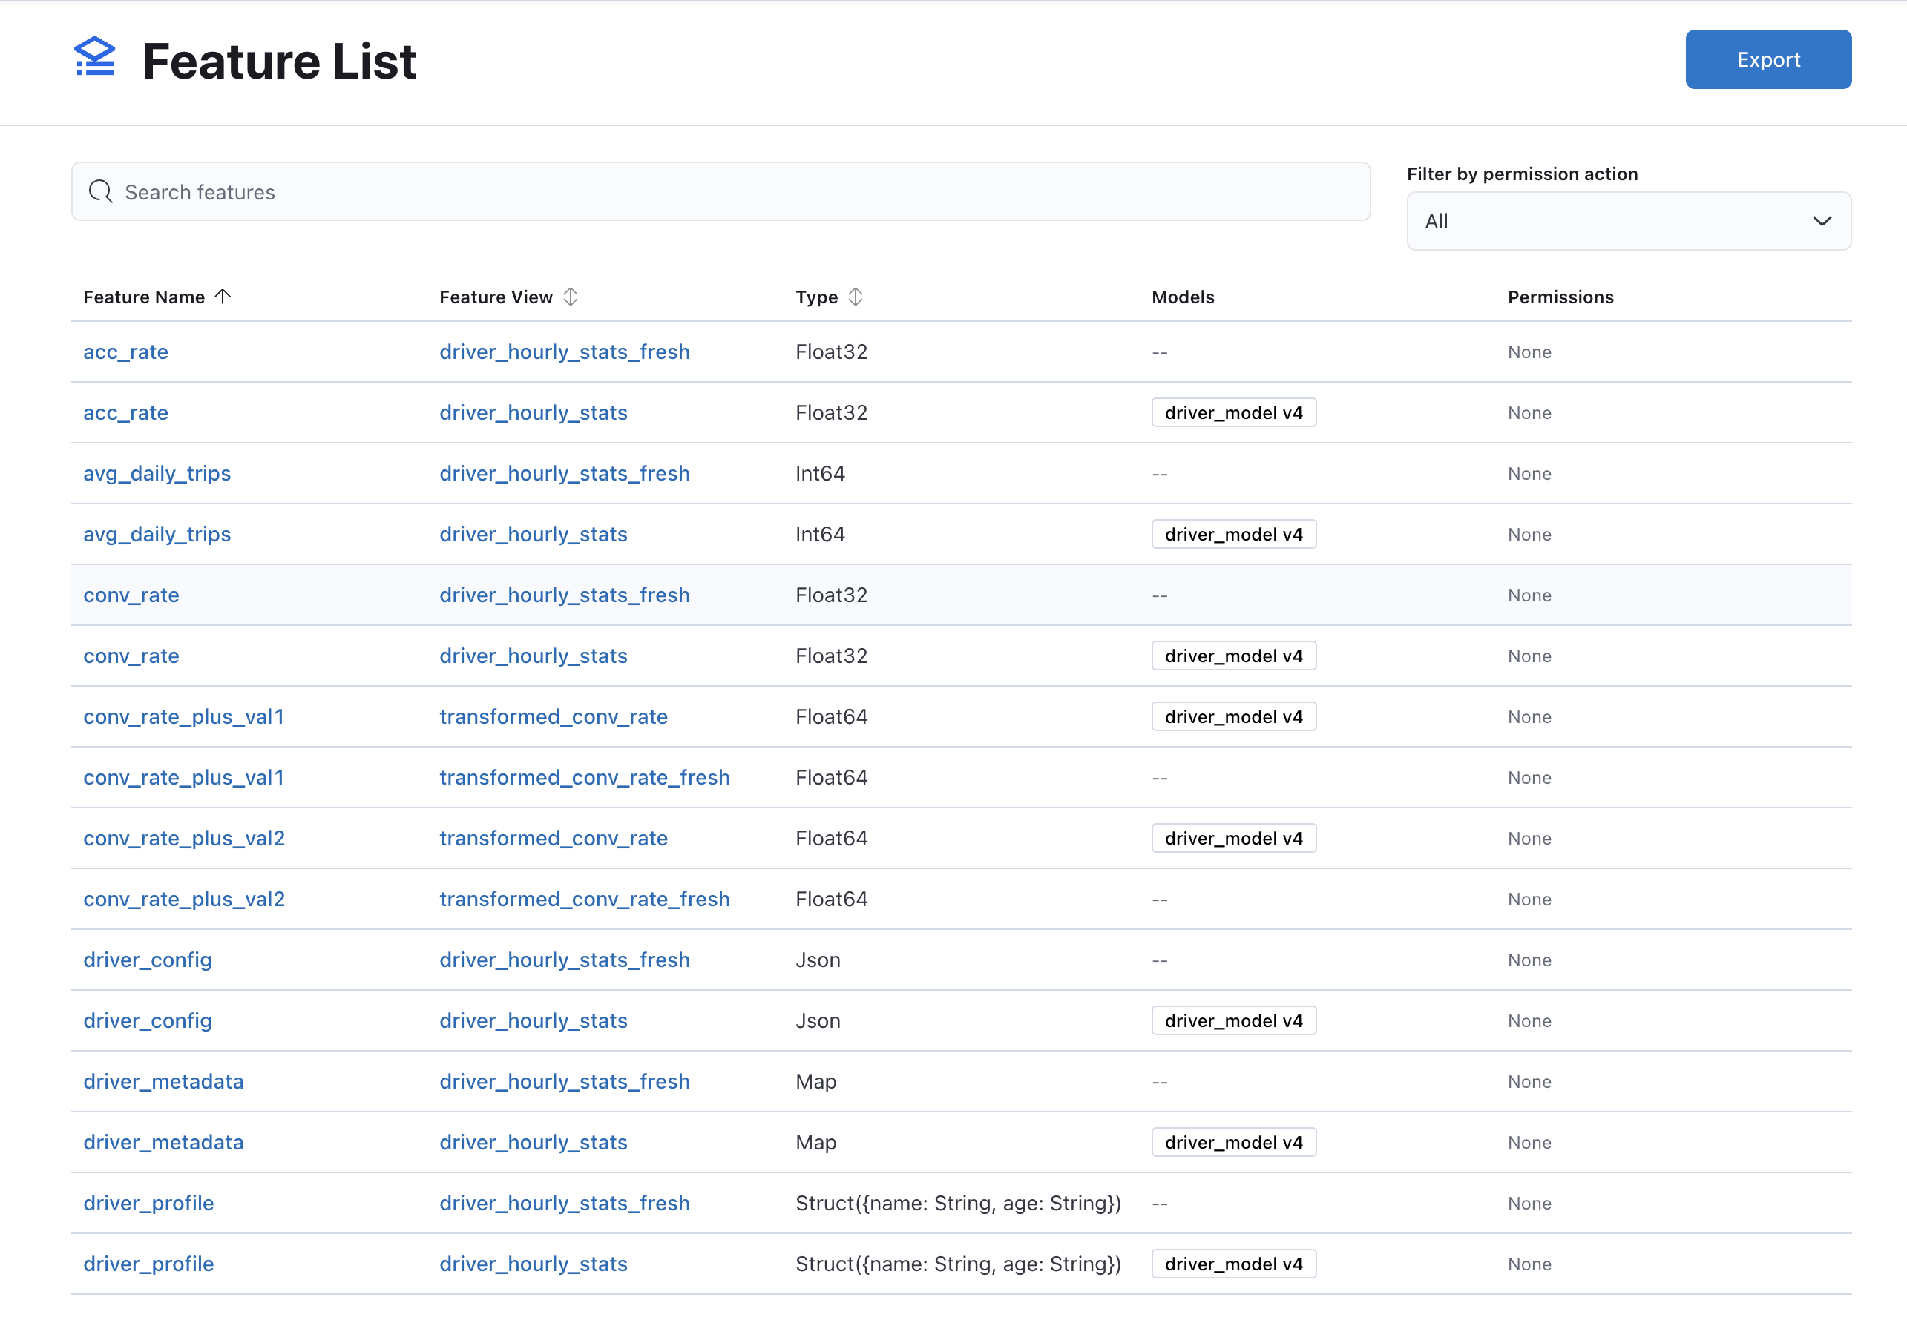Viewport: 1907px width, 1320px height.
Task: Open driver_hourly_stats_fresh view in driver_config row
Action: pyautogui.click(x=564, y=960)
